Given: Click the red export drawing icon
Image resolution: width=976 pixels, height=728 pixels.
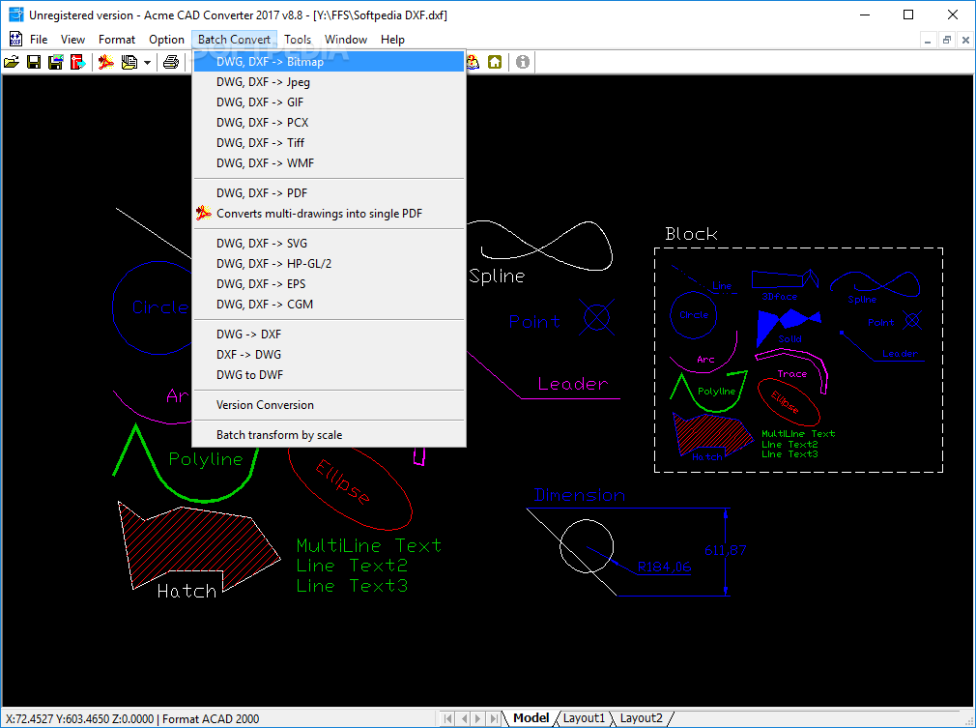Looking at the screenshot, I should pyautogui.click(x=77, y=62).
